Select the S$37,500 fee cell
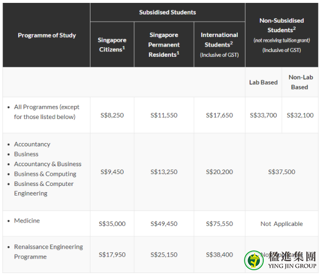The image size is (321, 275). [282, 172]
